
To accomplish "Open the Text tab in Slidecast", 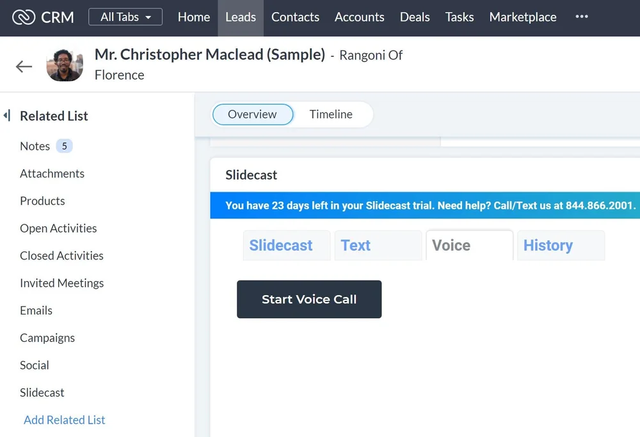I will tap(355, 245).
